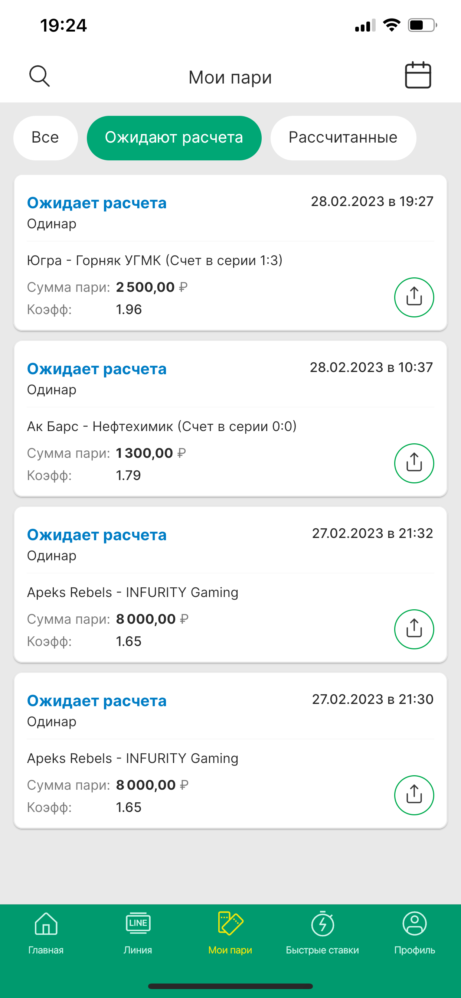The height and width of the screenshot is (998, 461).
Task: Tap Ожидает расчета status on 10:37 bet
Action: tap(97, 369)
